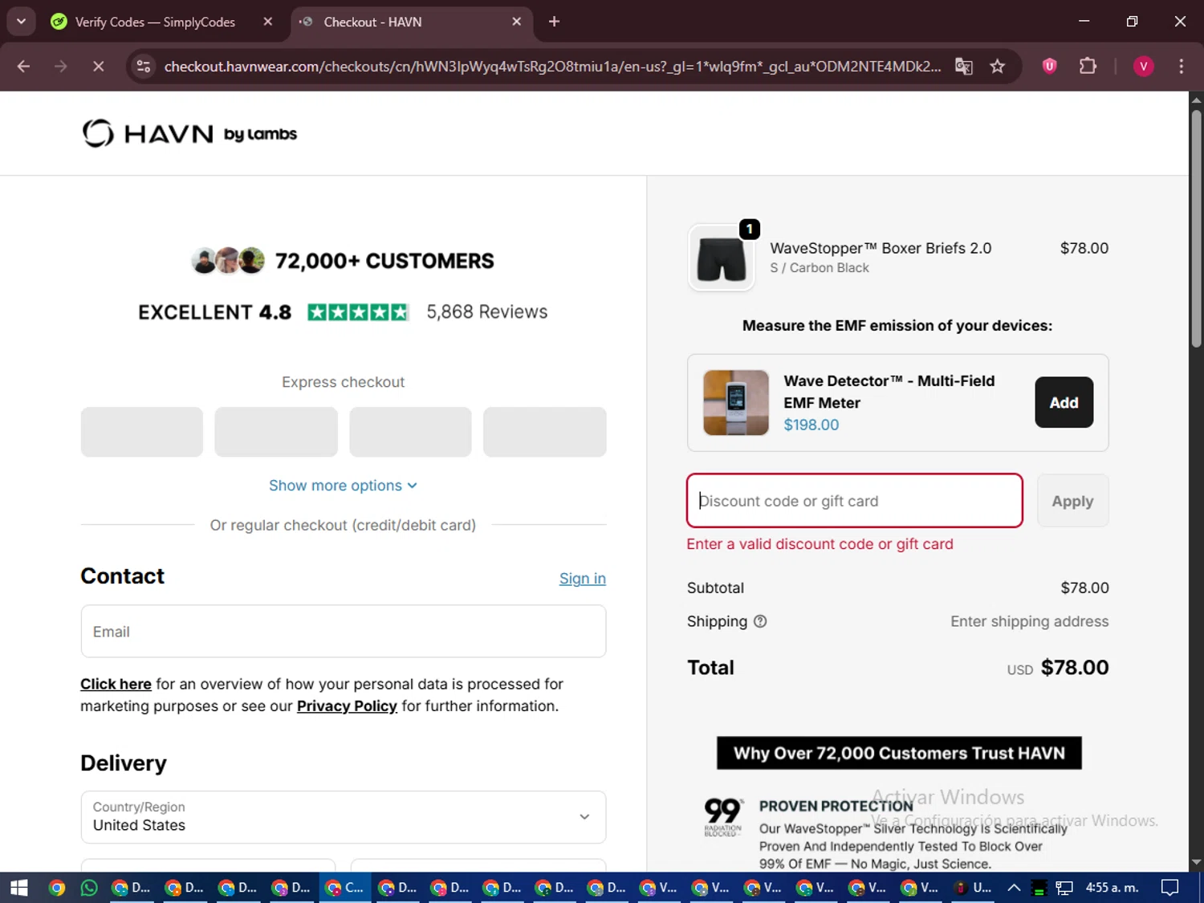Viewport: 1204px width, 903px height.
Task: Click the active Chrome taskbar item labeled C...
Action: click(x=344, y=888)
